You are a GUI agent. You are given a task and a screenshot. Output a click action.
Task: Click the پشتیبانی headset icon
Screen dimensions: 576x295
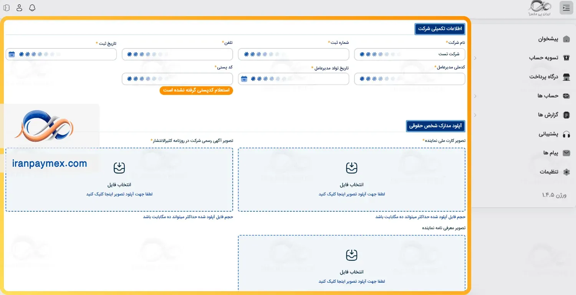tap(566, 134)
